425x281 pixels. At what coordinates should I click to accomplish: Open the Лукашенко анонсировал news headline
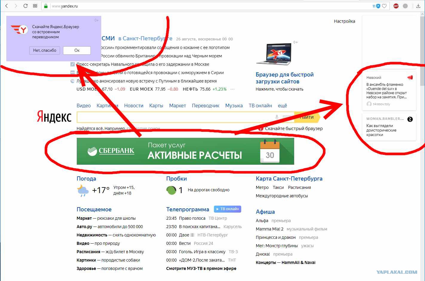tap(147, 81)
